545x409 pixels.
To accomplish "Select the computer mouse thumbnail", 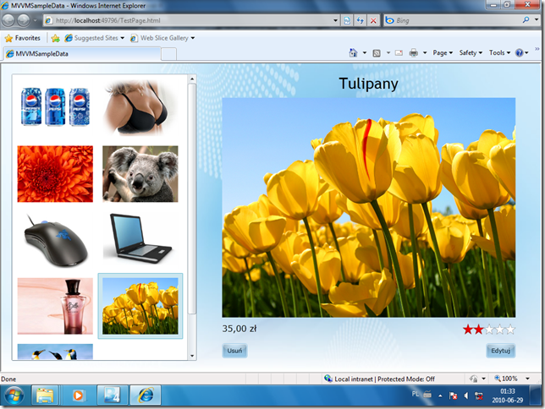I will (x=55, y=240).
